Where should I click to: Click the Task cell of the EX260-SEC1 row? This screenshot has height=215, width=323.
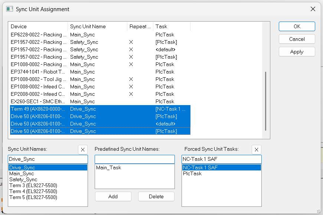(165, 101)
